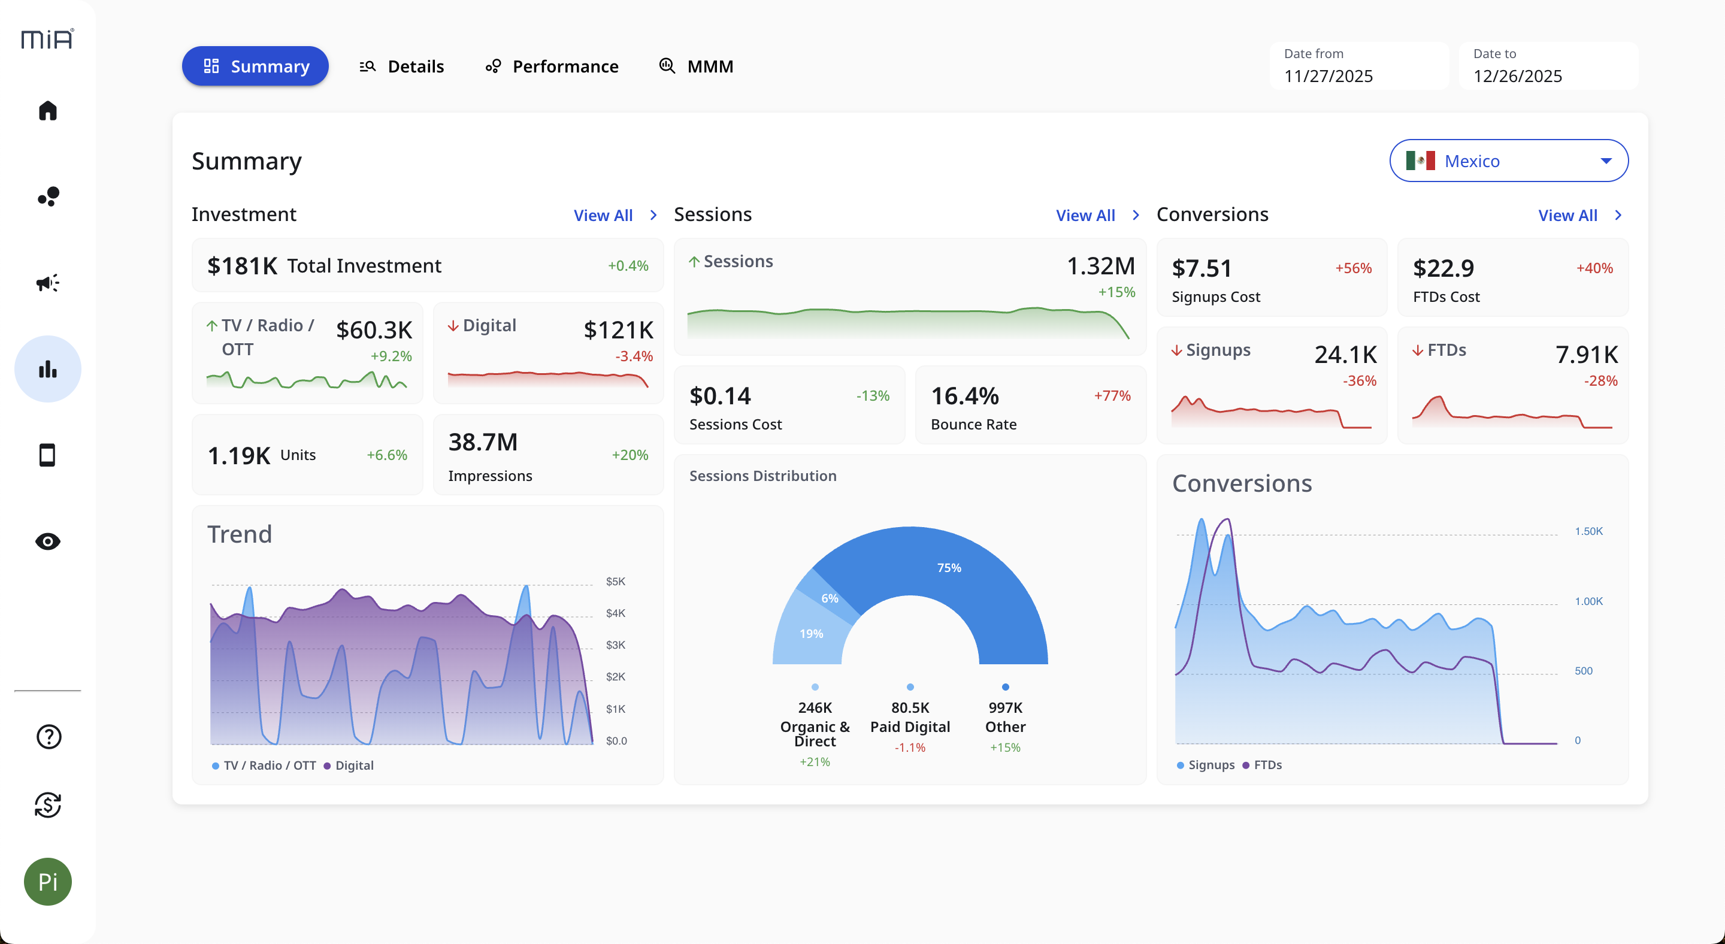
Task: Open the tablet device sidebar icon
Action: pos(47,455)
